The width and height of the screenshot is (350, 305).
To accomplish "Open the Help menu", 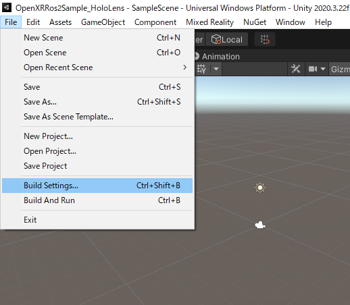I will tap(323, 22).
